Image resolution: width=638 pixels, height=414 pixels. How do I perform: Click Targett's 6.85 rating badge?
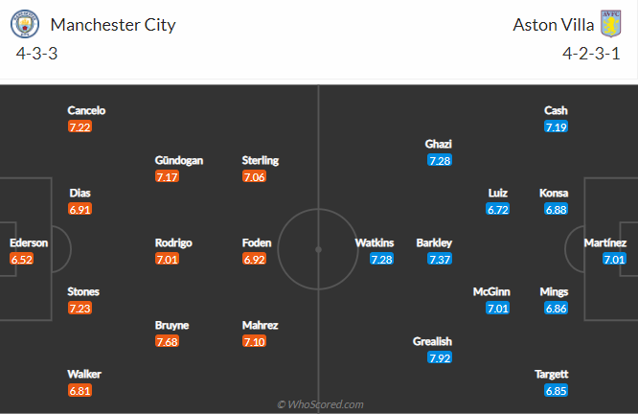pos(556,390)
